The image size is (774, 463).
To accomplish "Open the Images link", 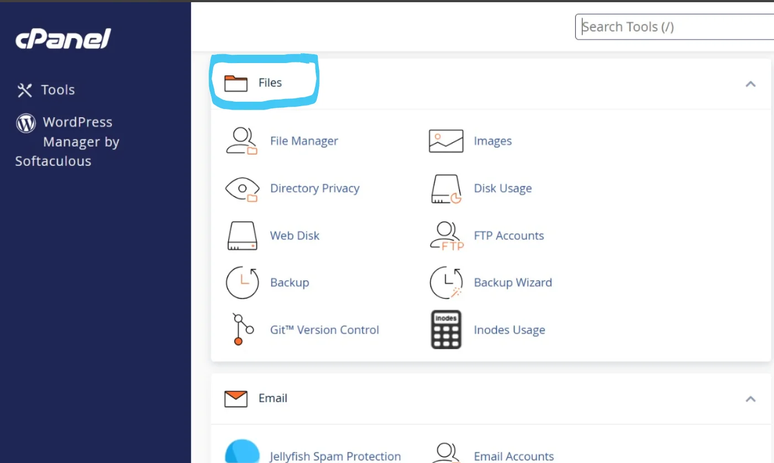I will [x=493, y=141].
